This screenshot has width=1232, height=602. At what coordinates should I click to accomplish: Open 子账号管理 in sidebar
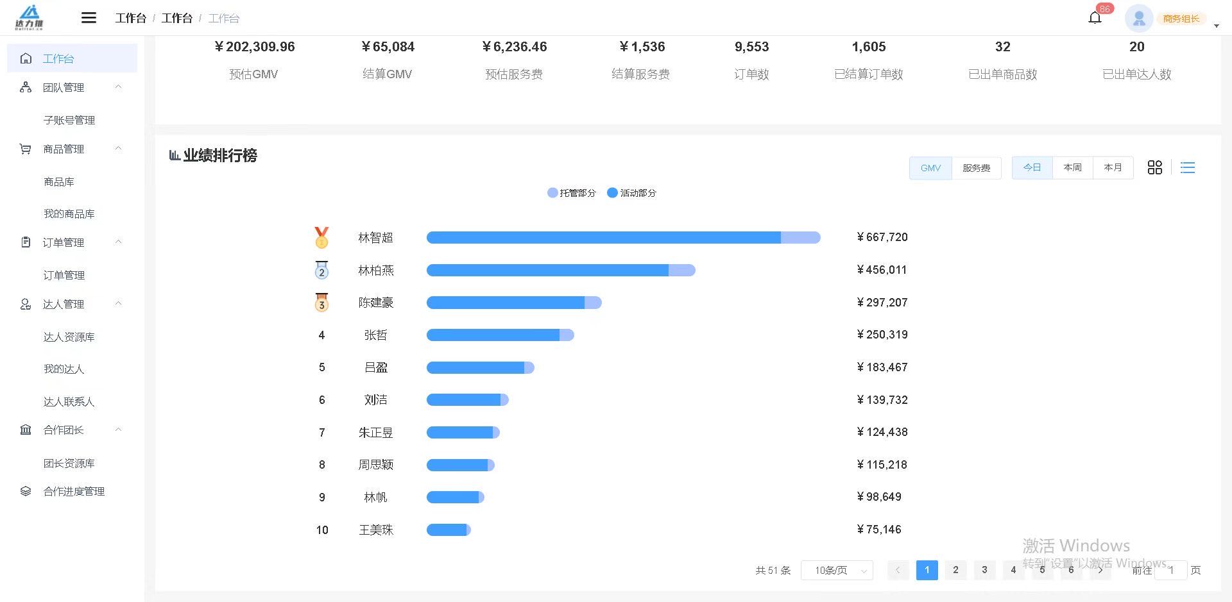69,120
